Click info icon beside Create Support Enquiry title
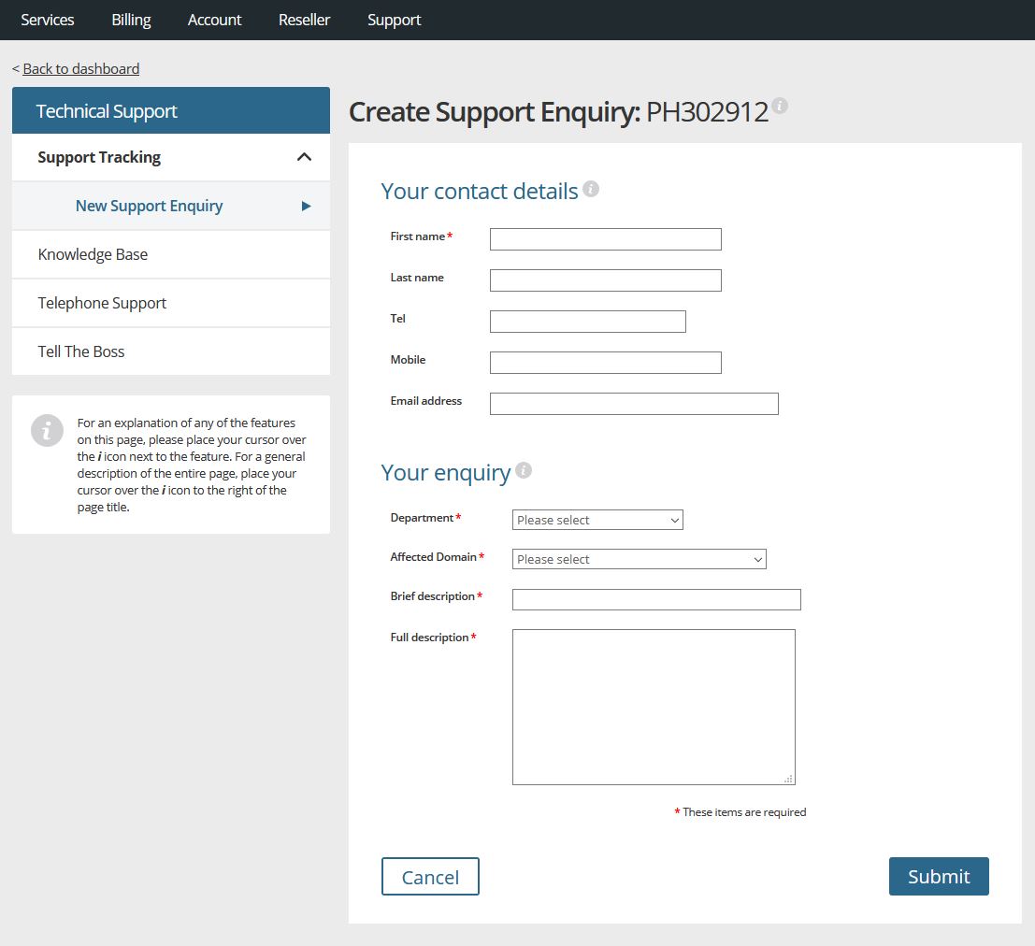The image size is (1035, 946). pos(780,106)
